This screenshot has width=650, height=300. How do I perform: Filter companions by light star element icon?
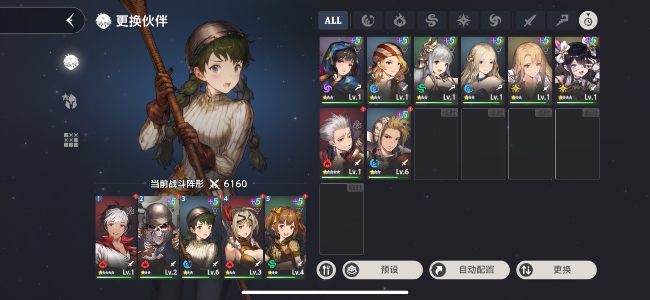463,20
